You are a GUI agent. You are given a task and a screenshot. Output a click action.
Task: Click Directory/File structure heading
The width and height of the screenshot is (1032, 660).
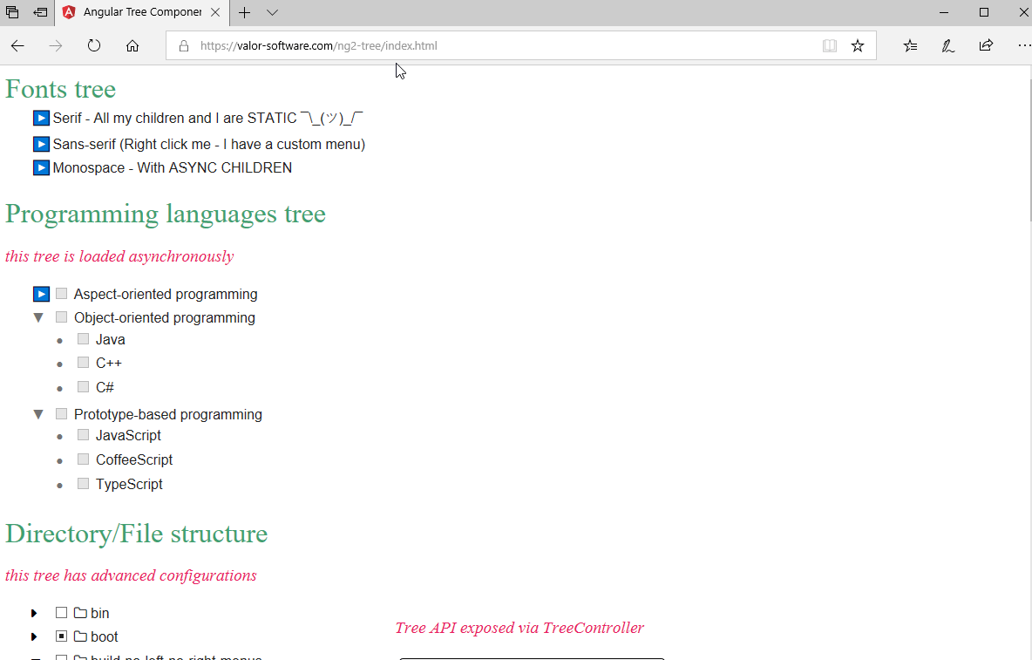point(136,534)
